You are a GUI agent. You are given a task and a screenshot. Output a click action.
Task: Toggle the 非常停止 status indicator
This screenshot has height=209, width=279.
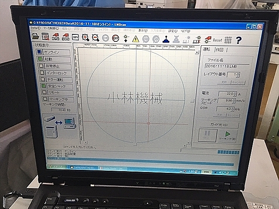55,66
